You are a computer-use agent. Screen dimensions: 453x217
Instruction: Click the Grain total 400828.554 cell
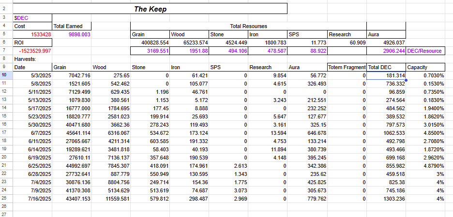point(150,43)
